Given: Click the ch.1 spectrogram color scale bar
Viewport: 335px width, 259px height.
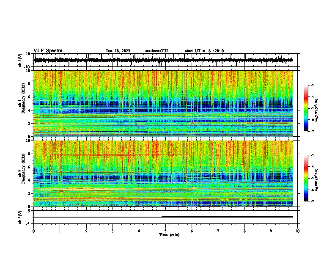Looking at the screenshot, I should click(x=306, y=108).
